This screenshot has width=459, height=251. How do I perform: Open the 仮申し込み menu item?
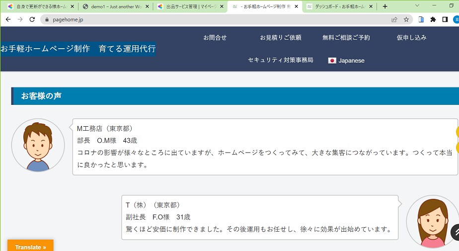pyautogui.click(x=411, y=37)
